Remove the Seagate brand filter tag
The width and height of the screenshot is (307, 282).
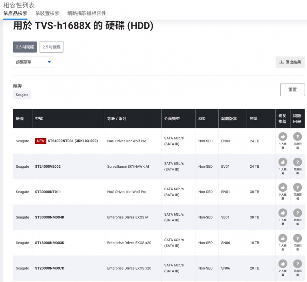tap(22, 95)
